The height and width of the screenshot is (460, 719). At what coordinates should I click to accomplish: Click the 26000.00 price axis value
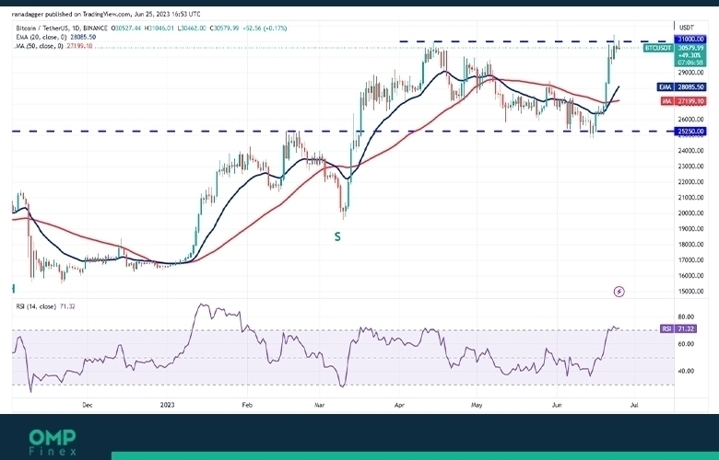click(690, 119)
